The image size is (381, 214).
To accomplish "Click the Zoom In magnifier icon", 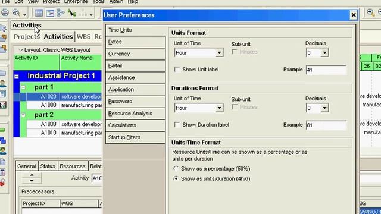I will [x=370, y=12].
